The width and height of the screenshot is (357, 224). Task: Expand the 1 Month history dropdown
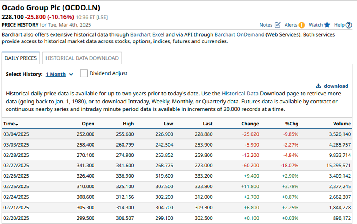tap(71, 74)
